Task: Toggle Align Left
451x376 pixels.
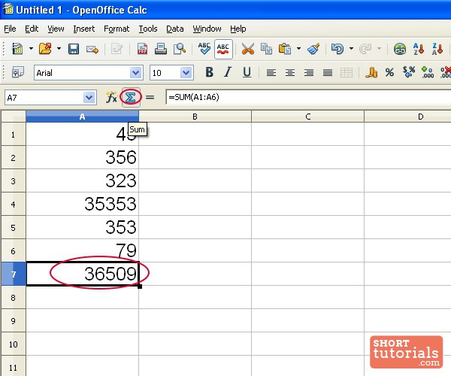Action: 271,72
